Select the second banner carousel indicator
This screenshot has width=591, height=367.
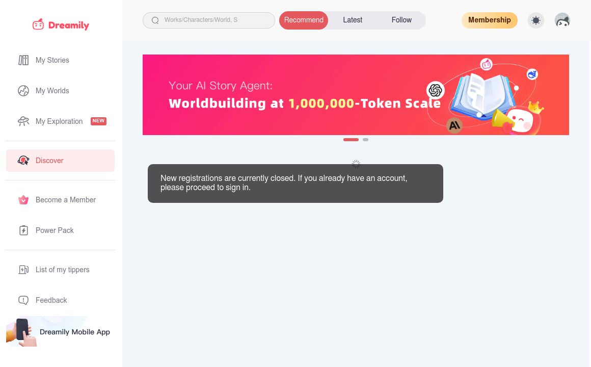click(365, 140)
